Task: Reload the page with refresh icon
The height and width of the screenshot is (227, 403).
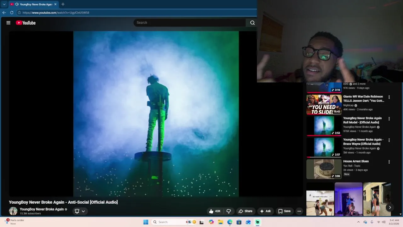Action: (x=12, y=13)
